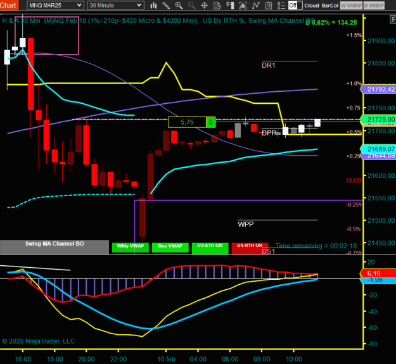Click the DS1 pivot level label
396x364 pixels.
point(268,251)
